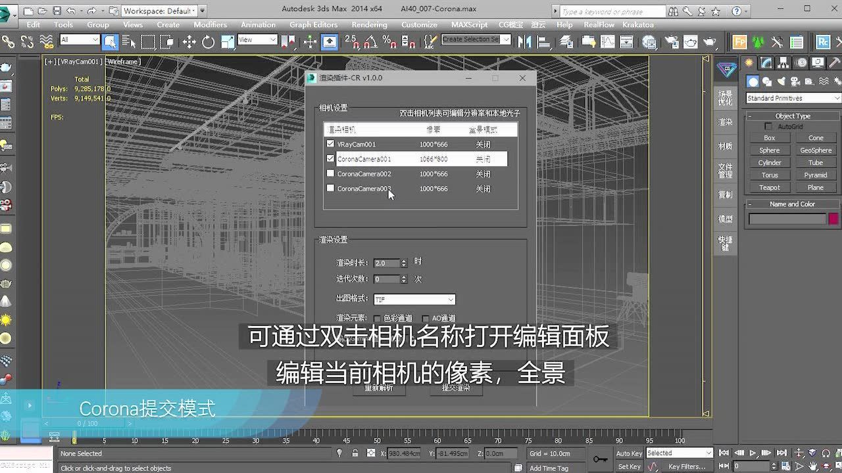Select the Select and Link tool

point(8,42)
